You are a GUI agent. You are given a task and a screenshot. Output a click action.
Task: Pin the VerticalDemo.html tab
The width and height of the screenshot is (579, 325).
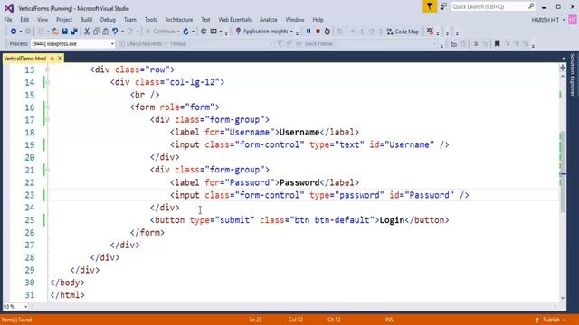52,58
